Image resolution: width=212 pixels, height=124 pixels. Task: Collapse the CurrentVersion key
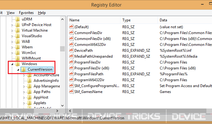18,70
